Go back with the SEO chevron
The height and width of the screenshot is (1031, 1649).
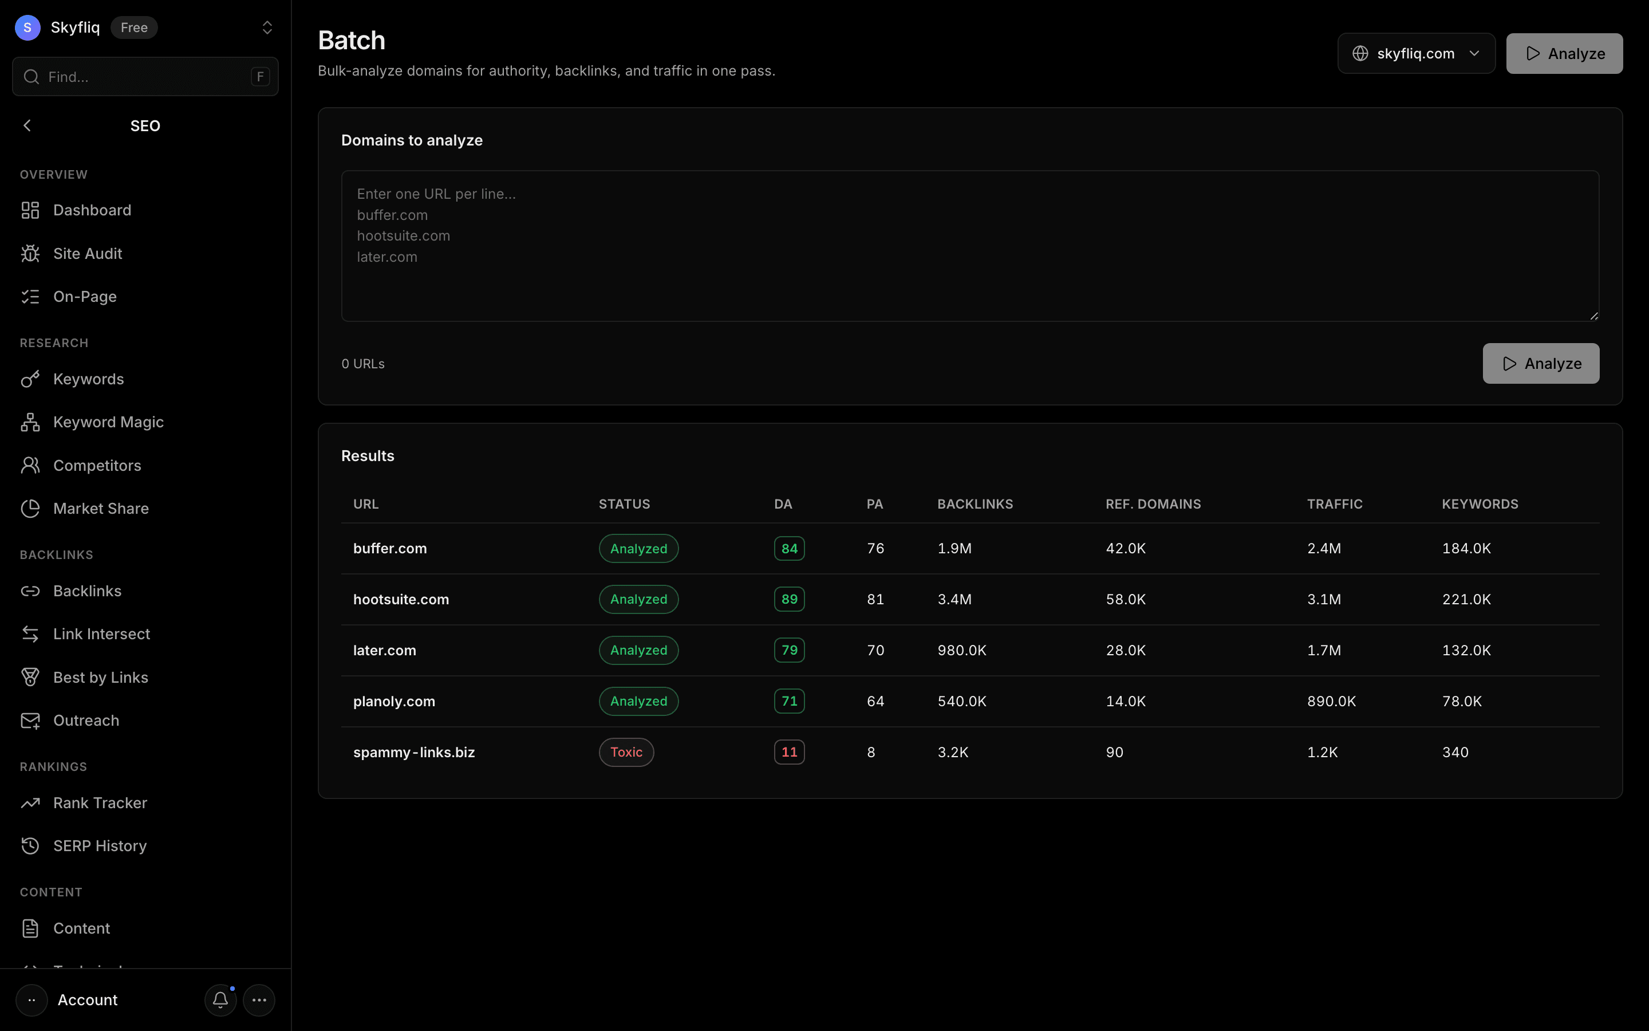(x=27, y=125)
